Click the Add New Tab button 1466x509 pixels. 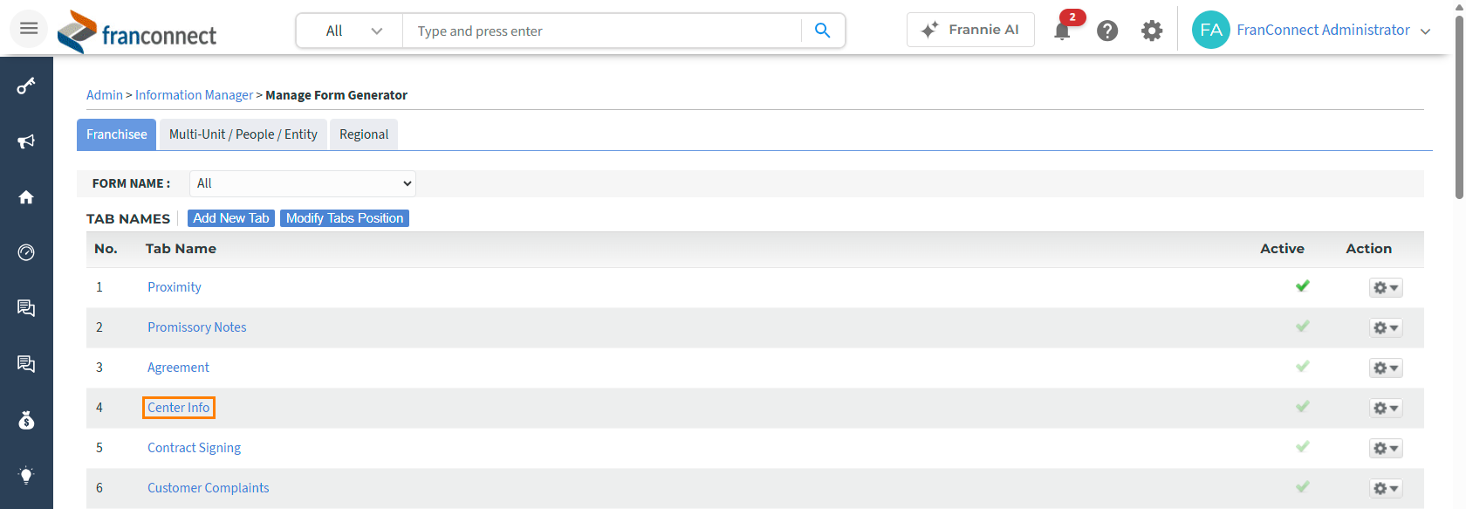pos(231,218)
